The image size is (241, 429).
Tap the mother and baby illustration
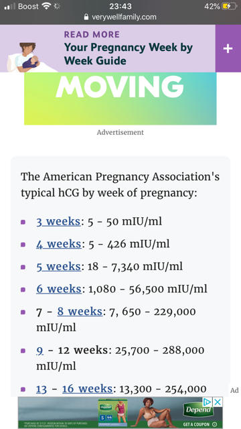[x=27, y=57]
